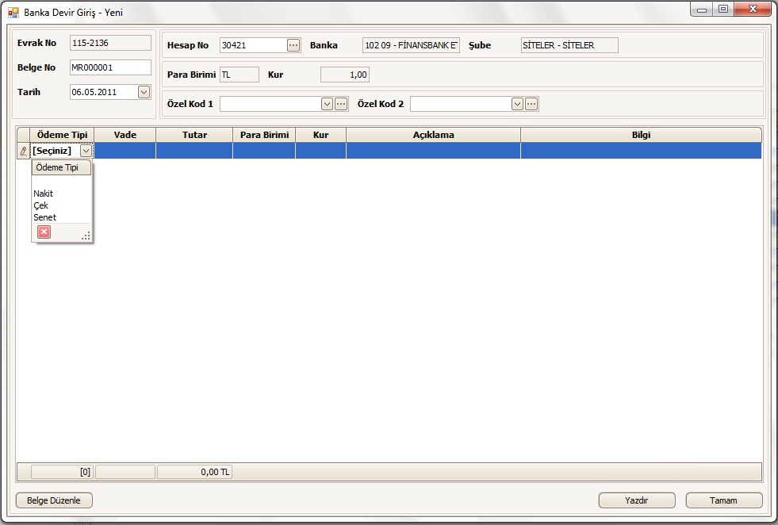Click the Açıklama column header
Viewport: 778px width, 525px height.
pos(434,135)
